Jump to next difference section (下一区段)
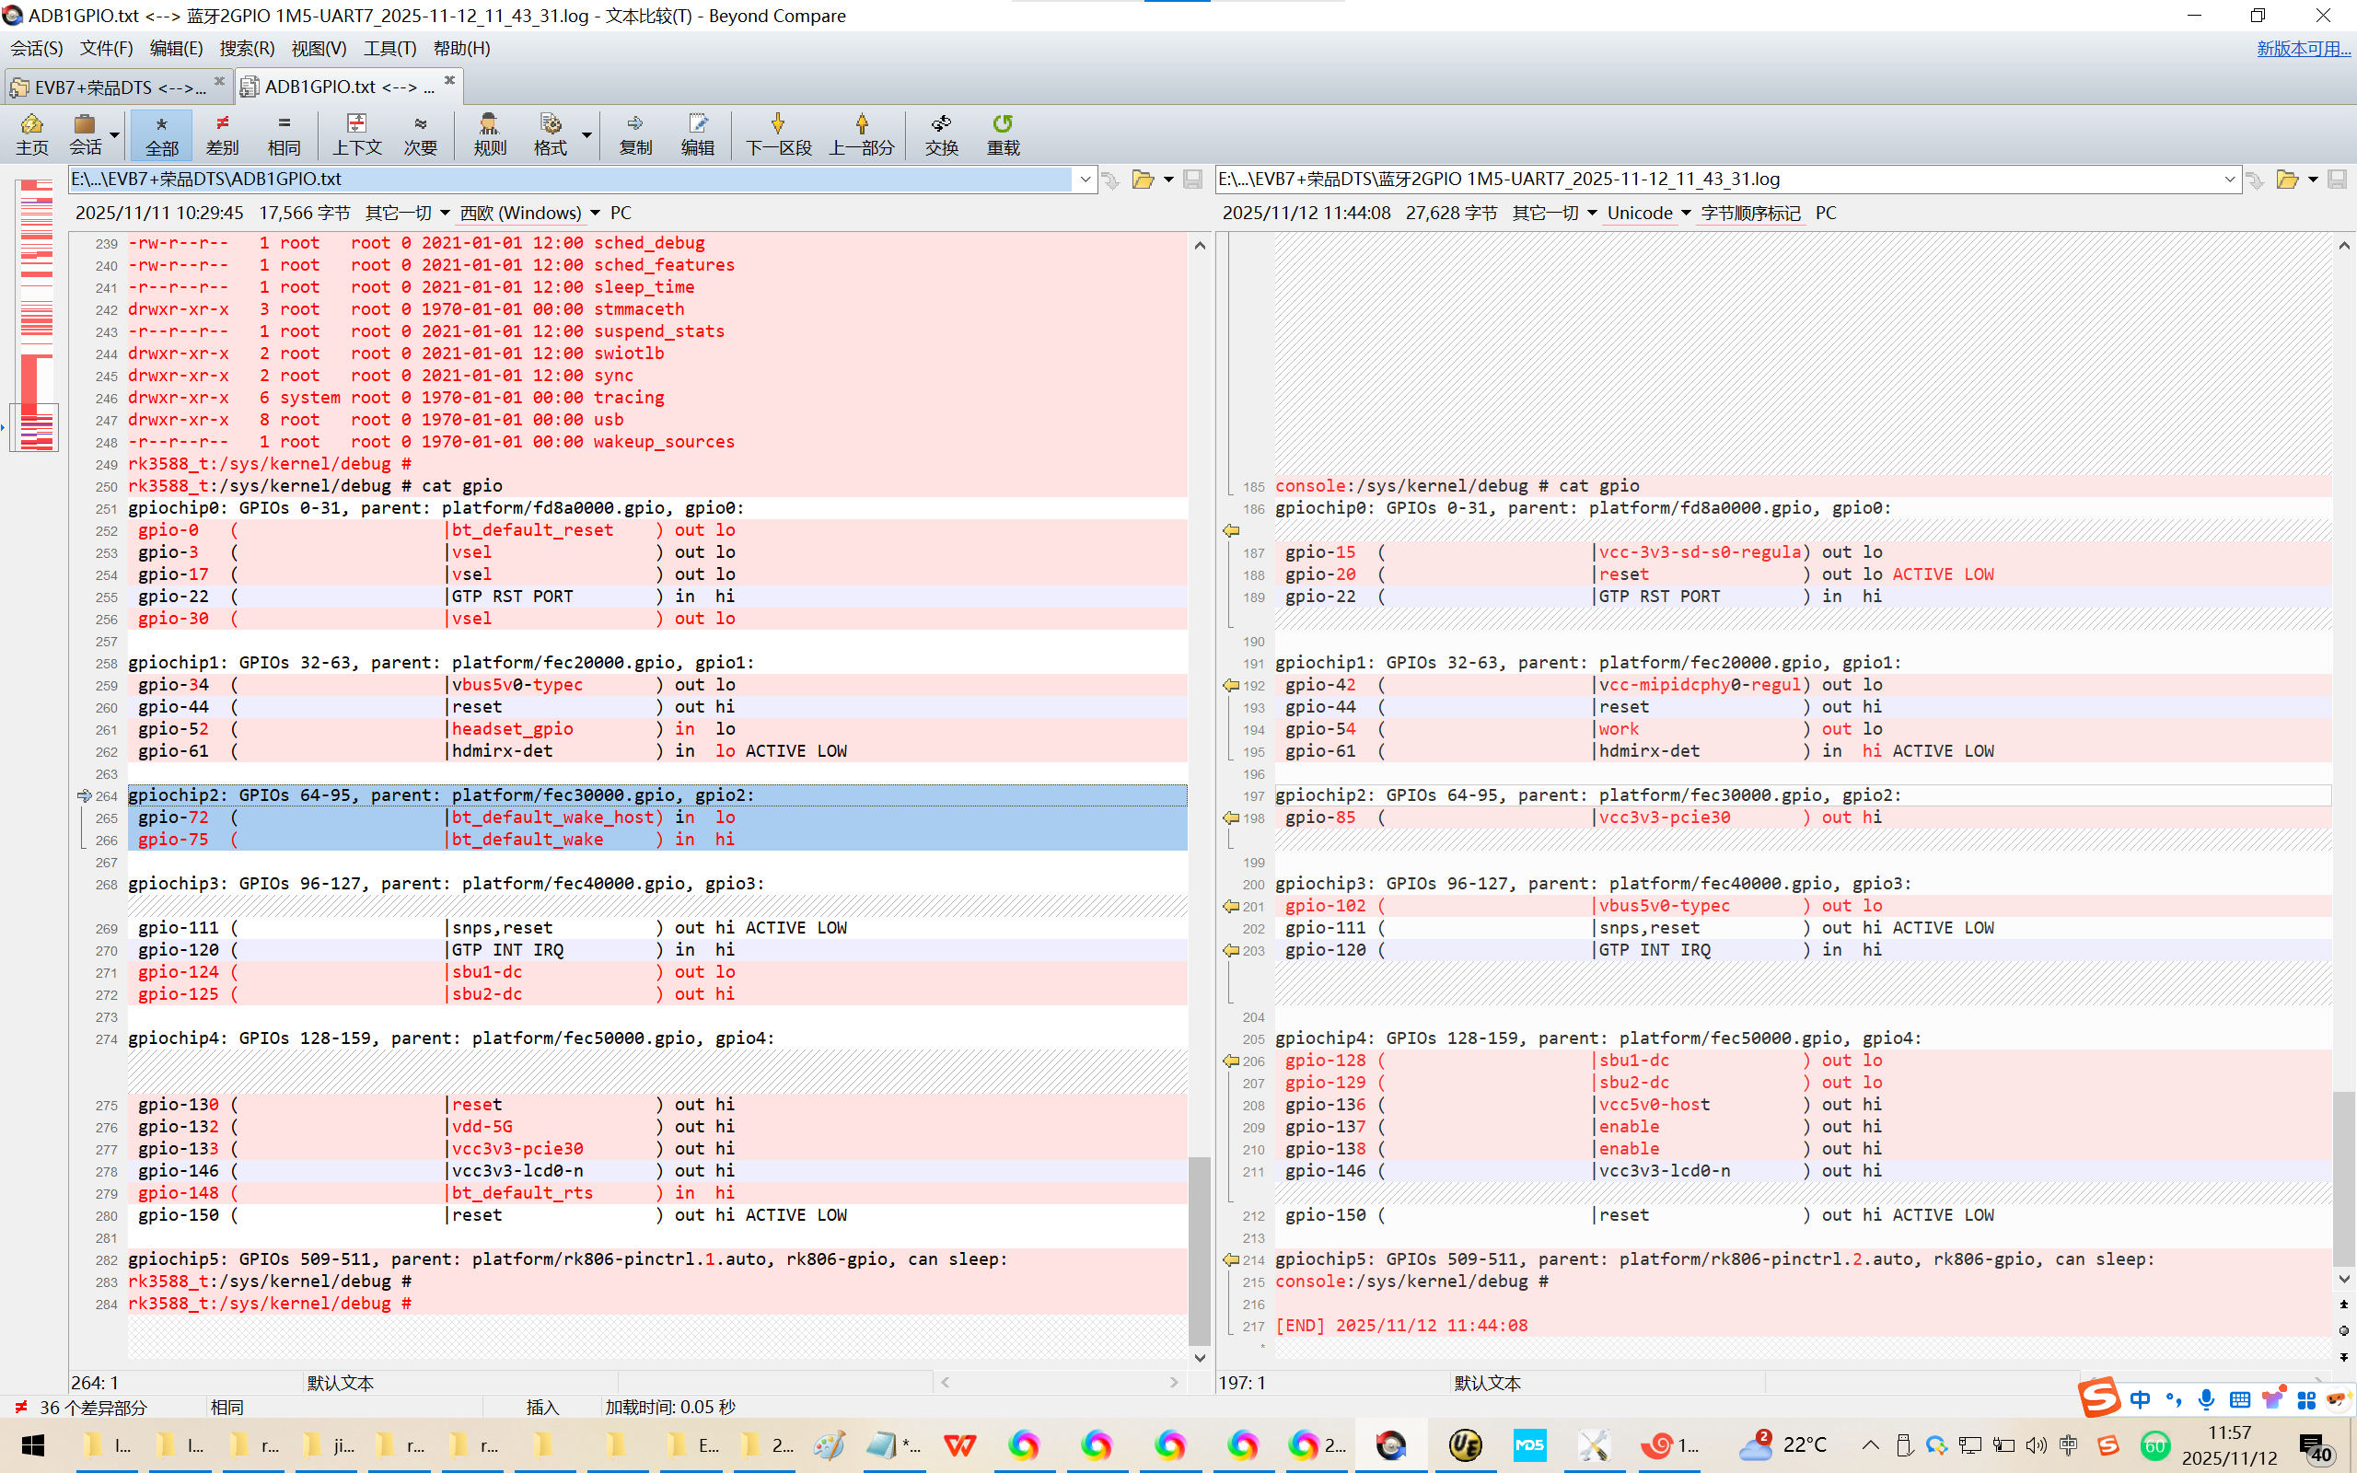This screenshot has height=1473, width=2357. pos(777,133)
